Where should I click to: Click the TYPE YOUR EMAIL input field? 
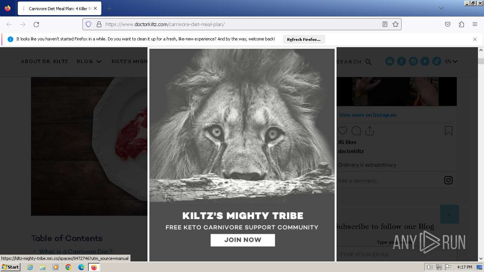(396, 254)
